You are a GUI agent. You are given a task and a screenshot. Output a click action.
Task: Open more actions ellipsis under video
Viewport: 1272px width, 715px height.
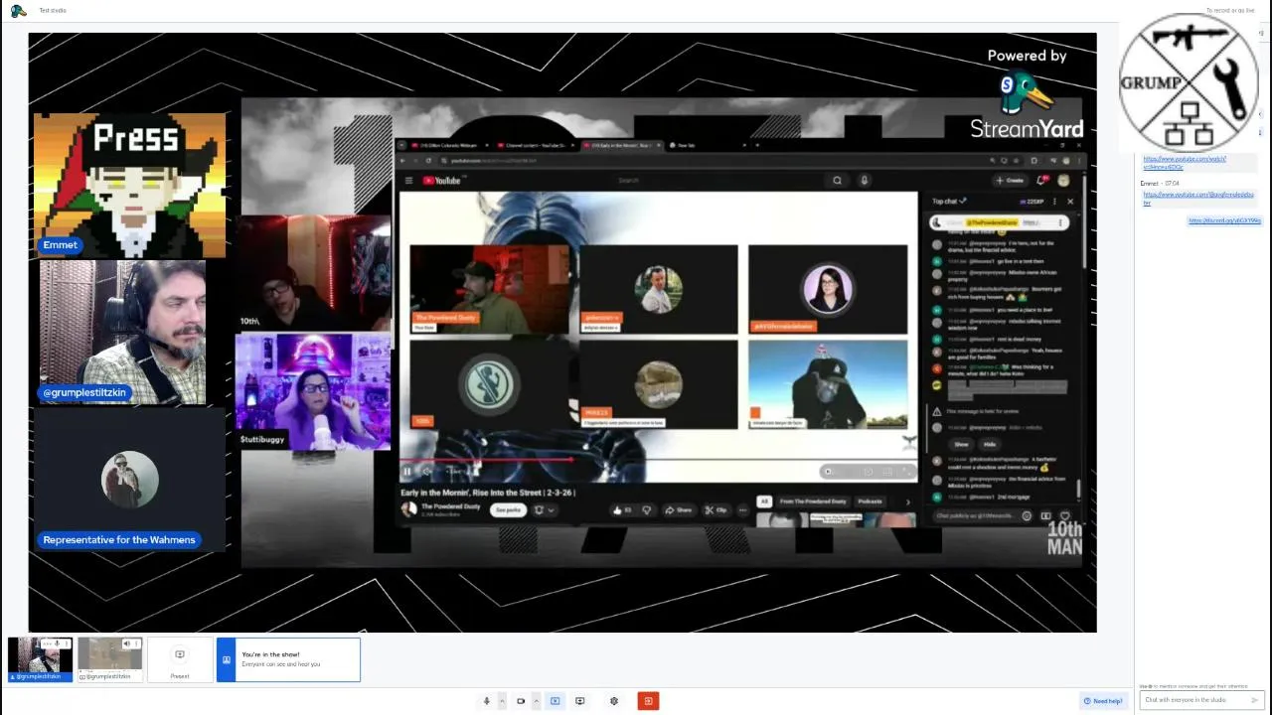click(x=742, y=510)
